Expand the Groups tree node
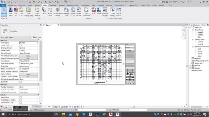The image size is (209, 117). 190,68
